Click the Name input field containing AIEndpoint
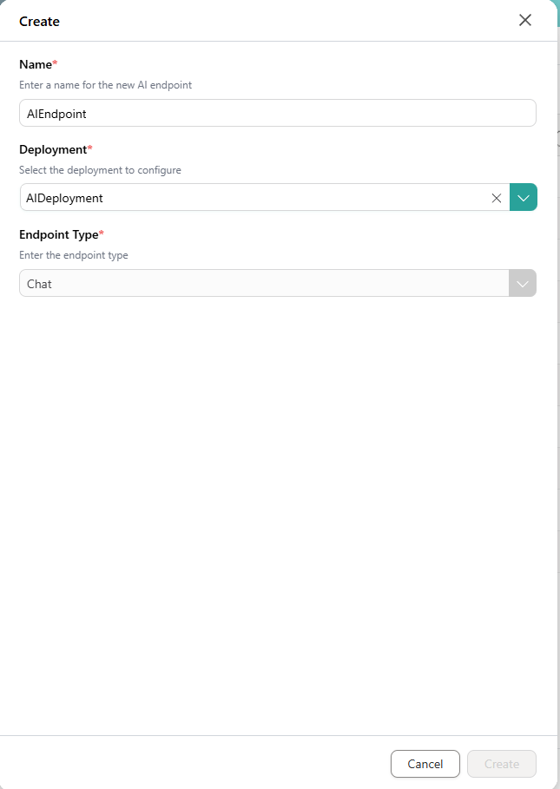Screen dimensions: 560x789 pos(277,114)
